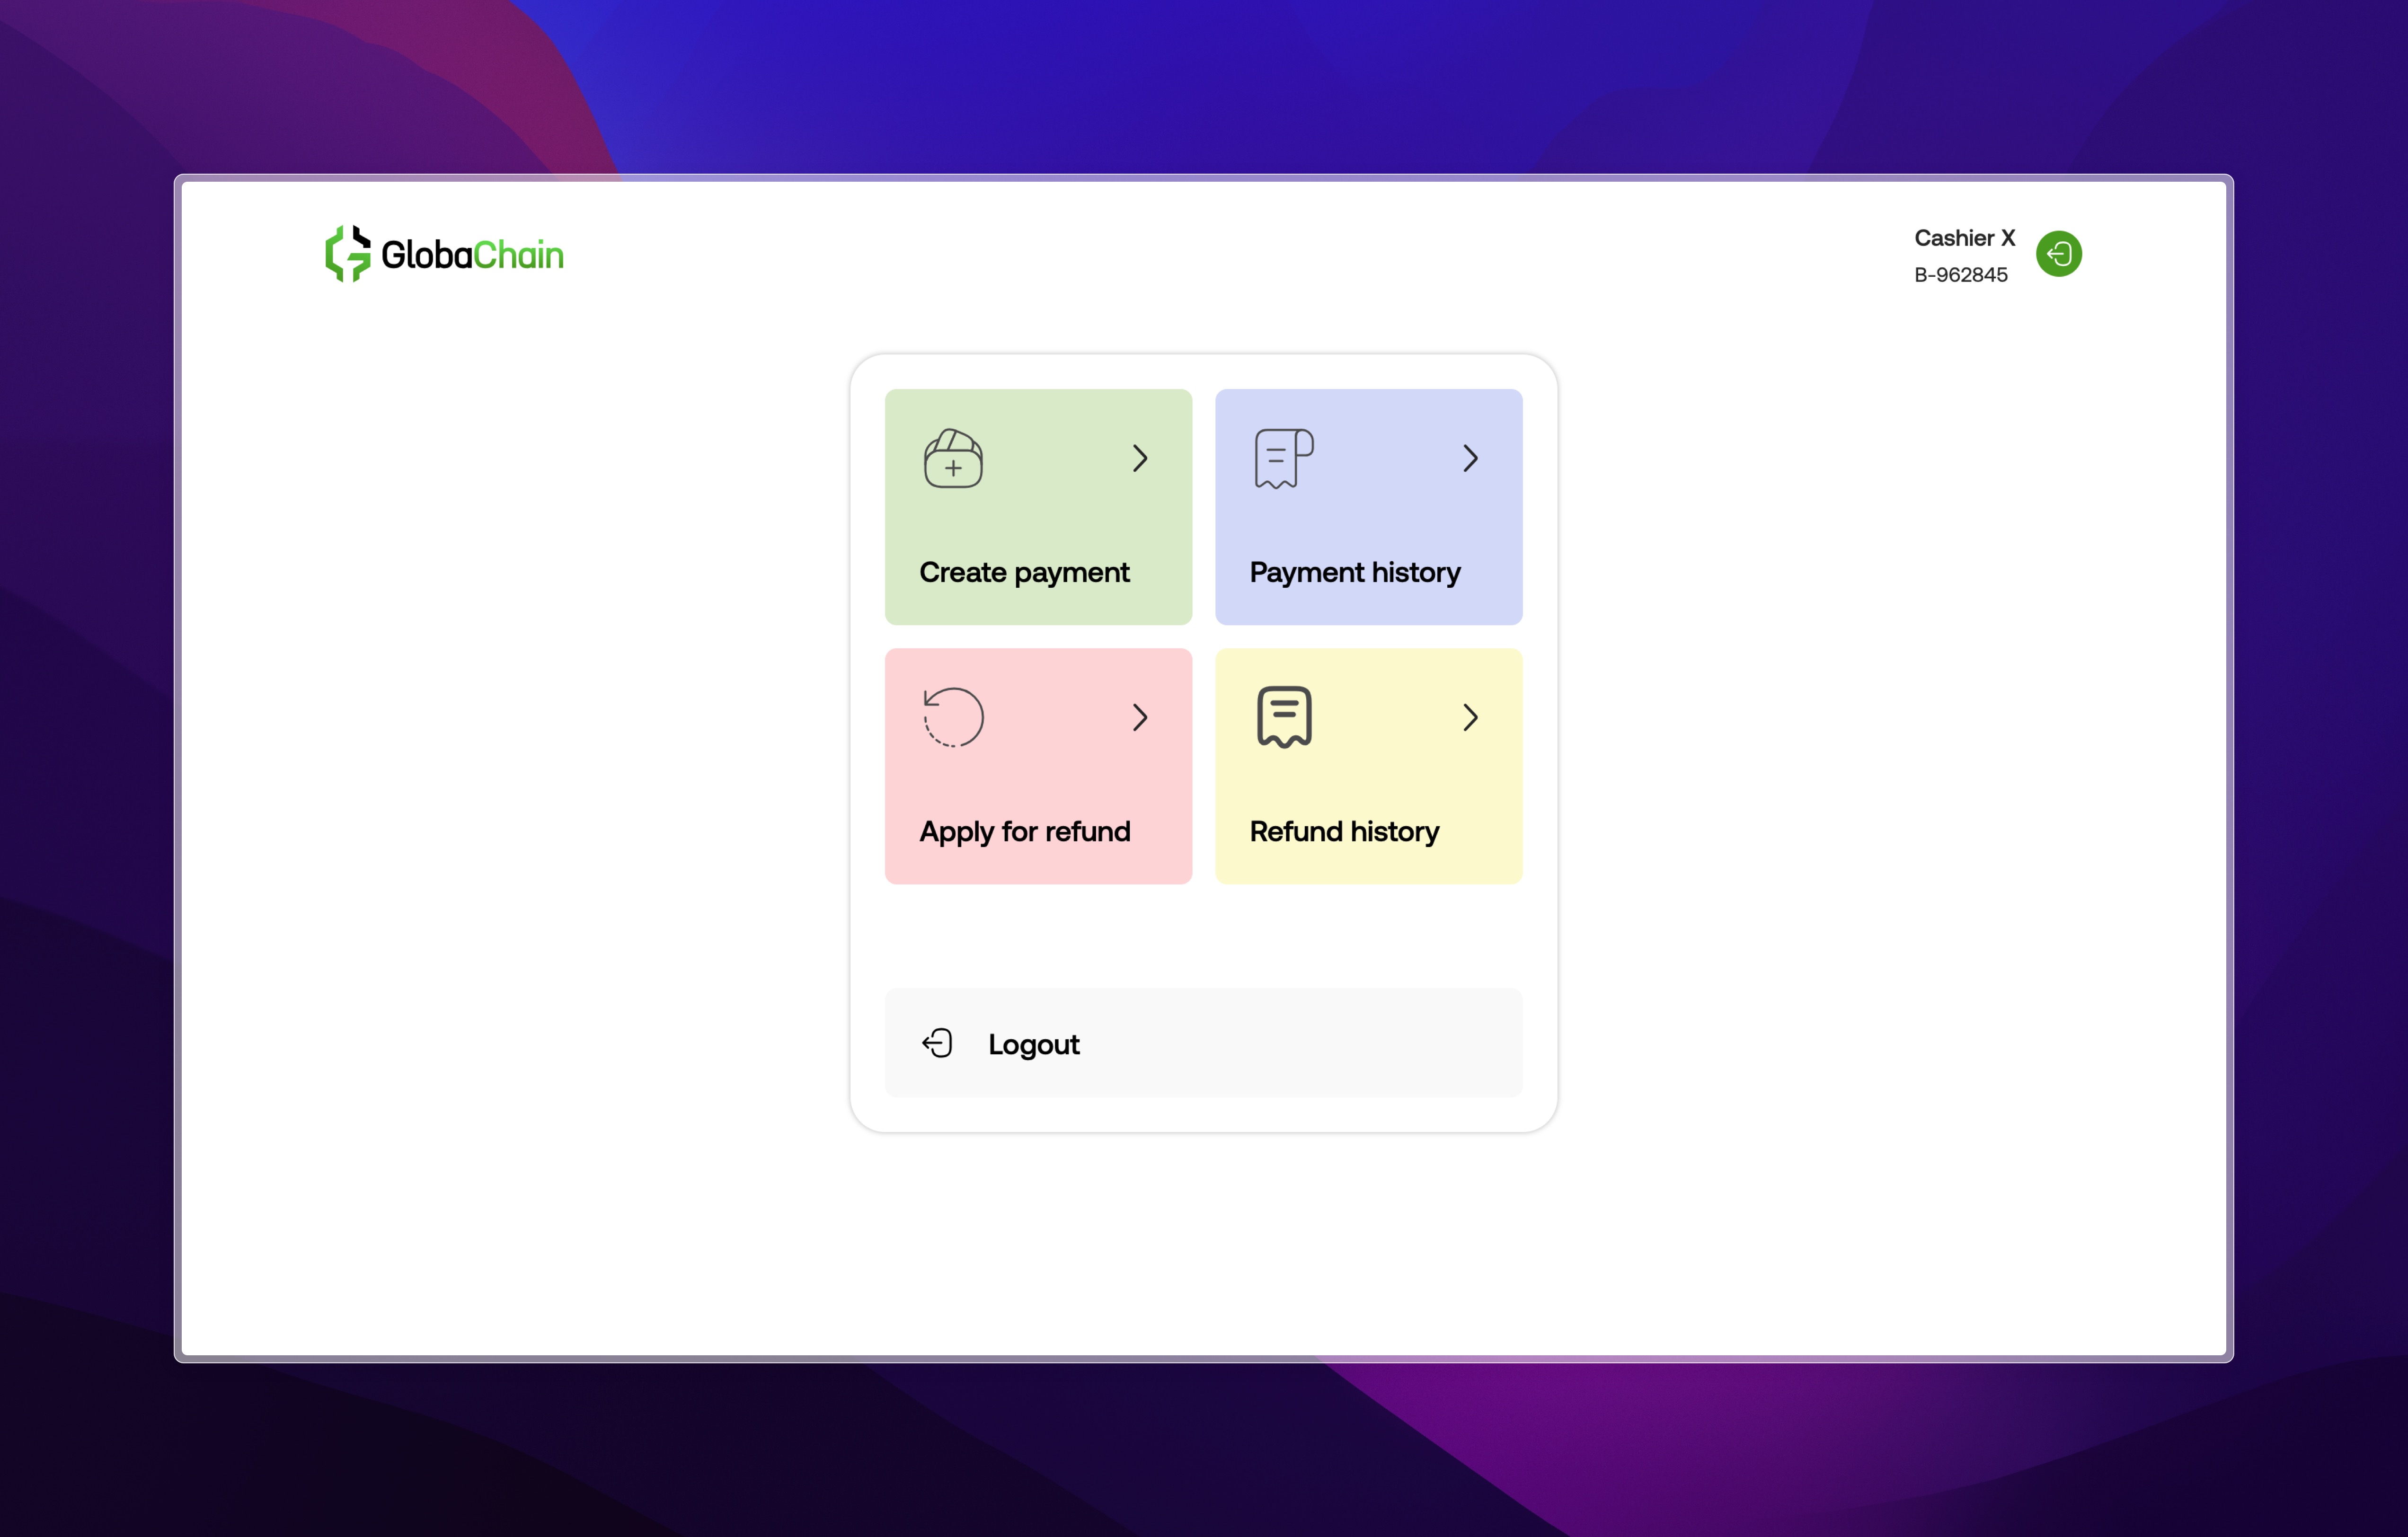Select the Payment history label
2408x1537 pixels.
[1355, 573]
